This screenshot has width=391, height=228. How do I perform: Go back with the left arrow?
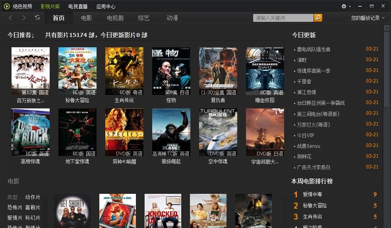tap(10, 18)
